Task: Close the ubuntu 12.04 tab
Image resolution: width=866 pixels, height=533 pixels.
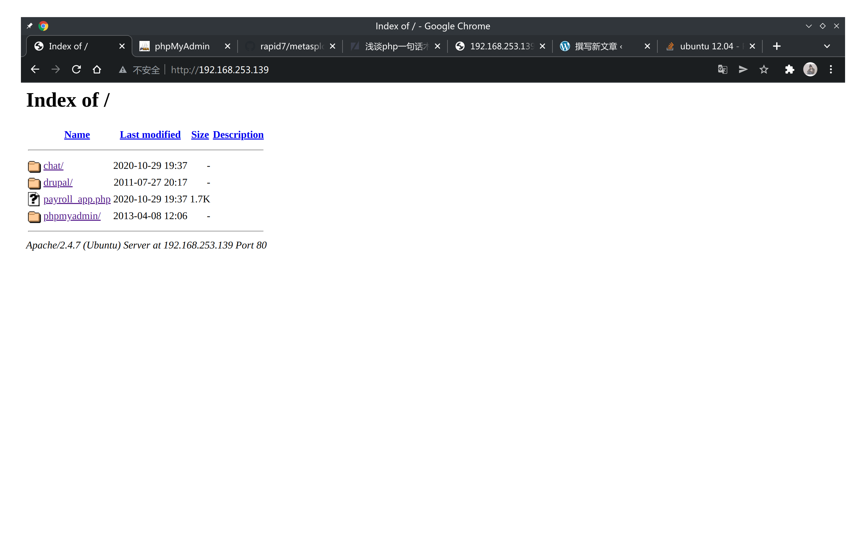Action: [x=752, y=46]
